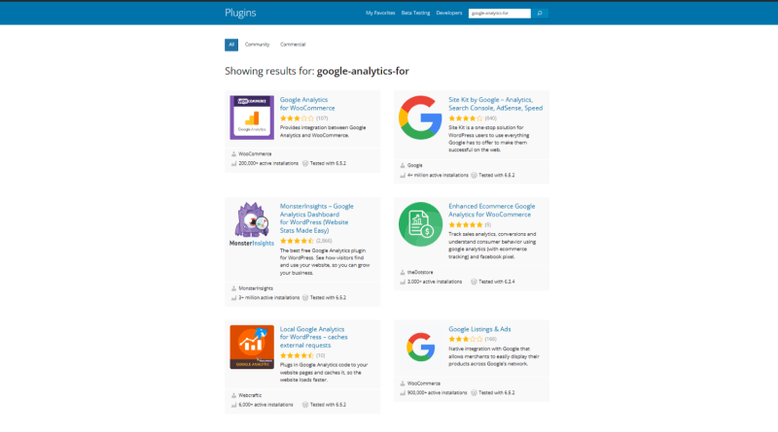Screen dimensions: 778x432
Task: Click '6,000+ active installations' text
Action: [265, 405]
